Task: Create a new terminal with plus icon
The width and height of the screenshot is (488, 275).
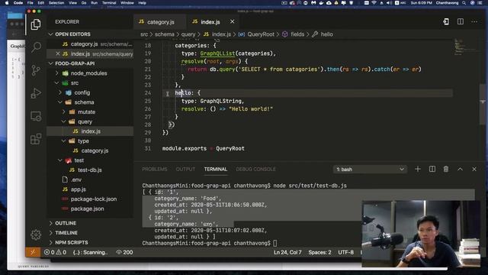Action: point(418,169)
